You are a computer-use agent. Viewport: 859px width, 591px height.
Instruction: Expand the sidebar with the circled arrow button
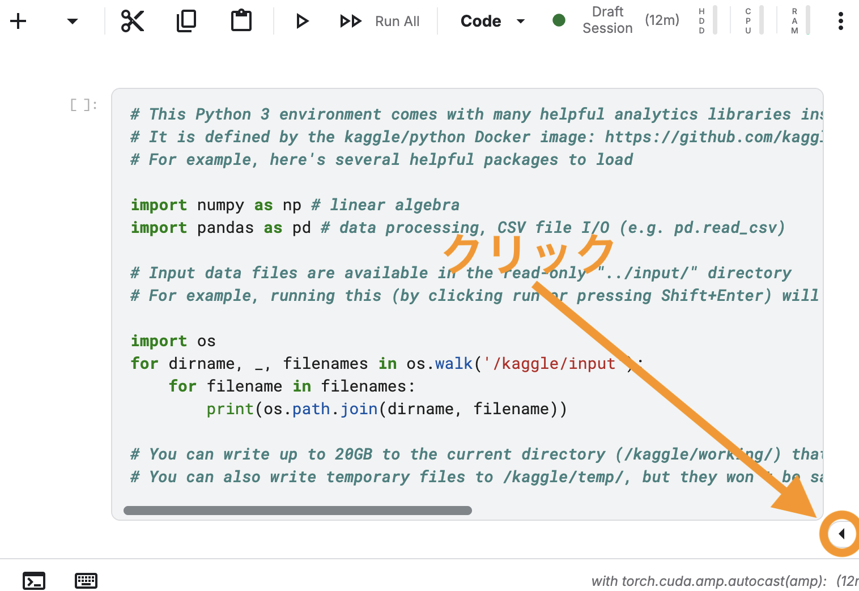click(x=841, y=534)
